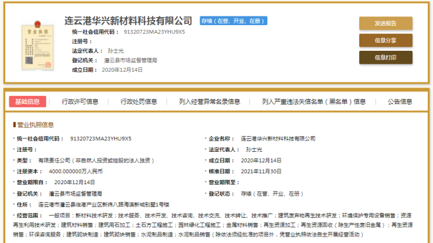Open the 列入经营异常名录信息 tab
The image size is (433, 243).
(209, 102)
